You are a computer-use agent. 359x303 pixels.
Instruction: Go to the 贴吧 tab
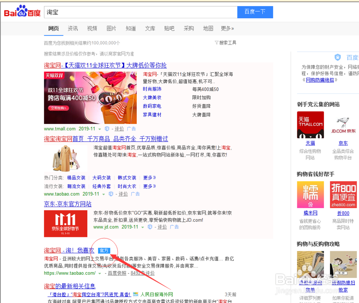[169, 28]
